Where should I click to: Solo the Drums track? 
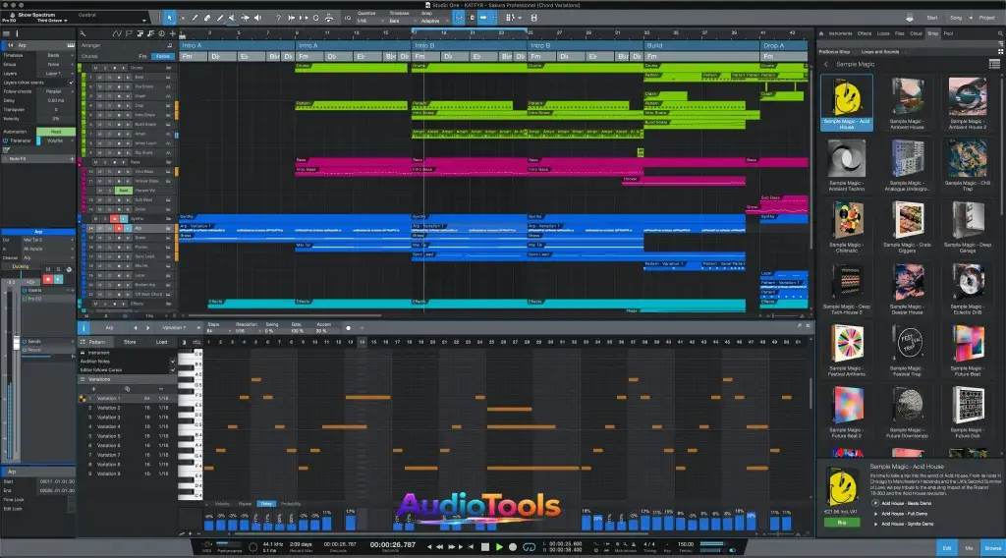click(x=105, y=68)
